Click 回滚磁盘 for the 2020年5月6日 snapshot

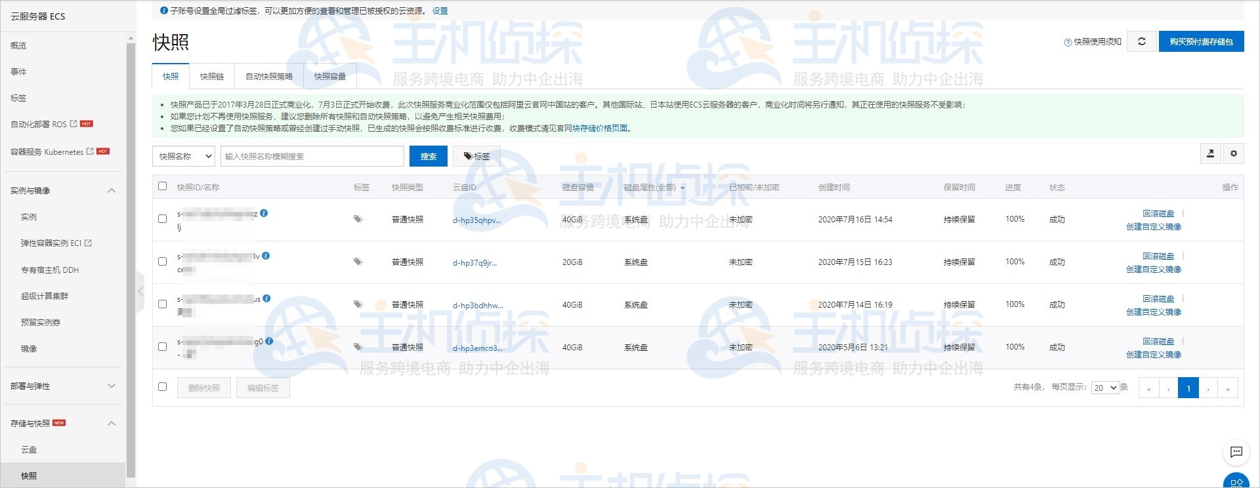[x=1158, y=341]
